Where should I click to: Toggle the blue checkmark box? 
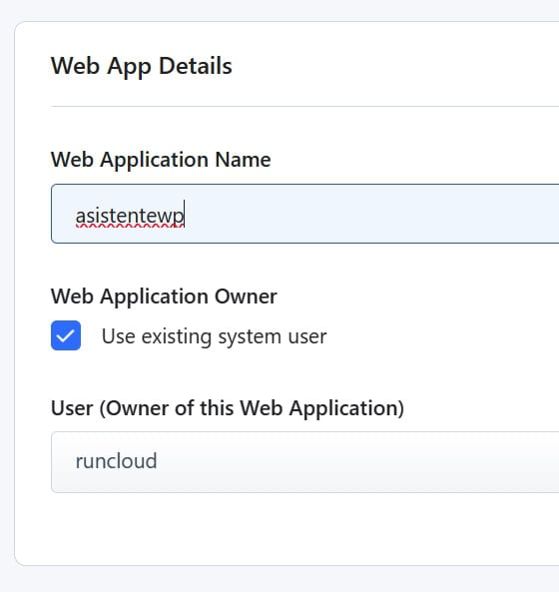tap(66, 335)
